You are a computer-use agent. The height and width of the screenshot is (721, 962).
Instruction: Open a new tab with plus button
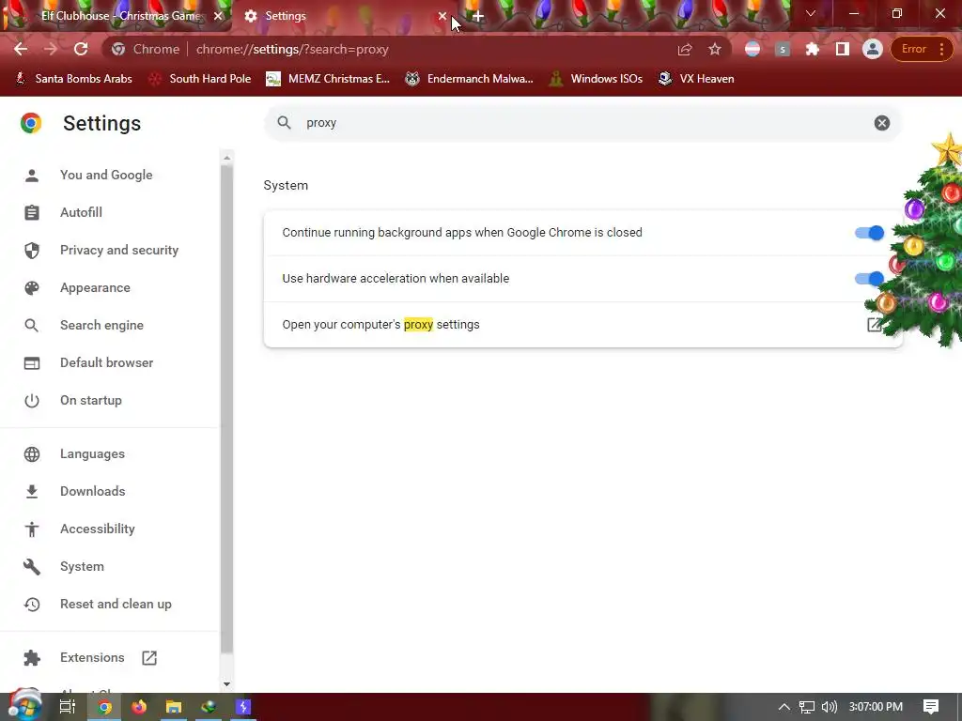478,16
